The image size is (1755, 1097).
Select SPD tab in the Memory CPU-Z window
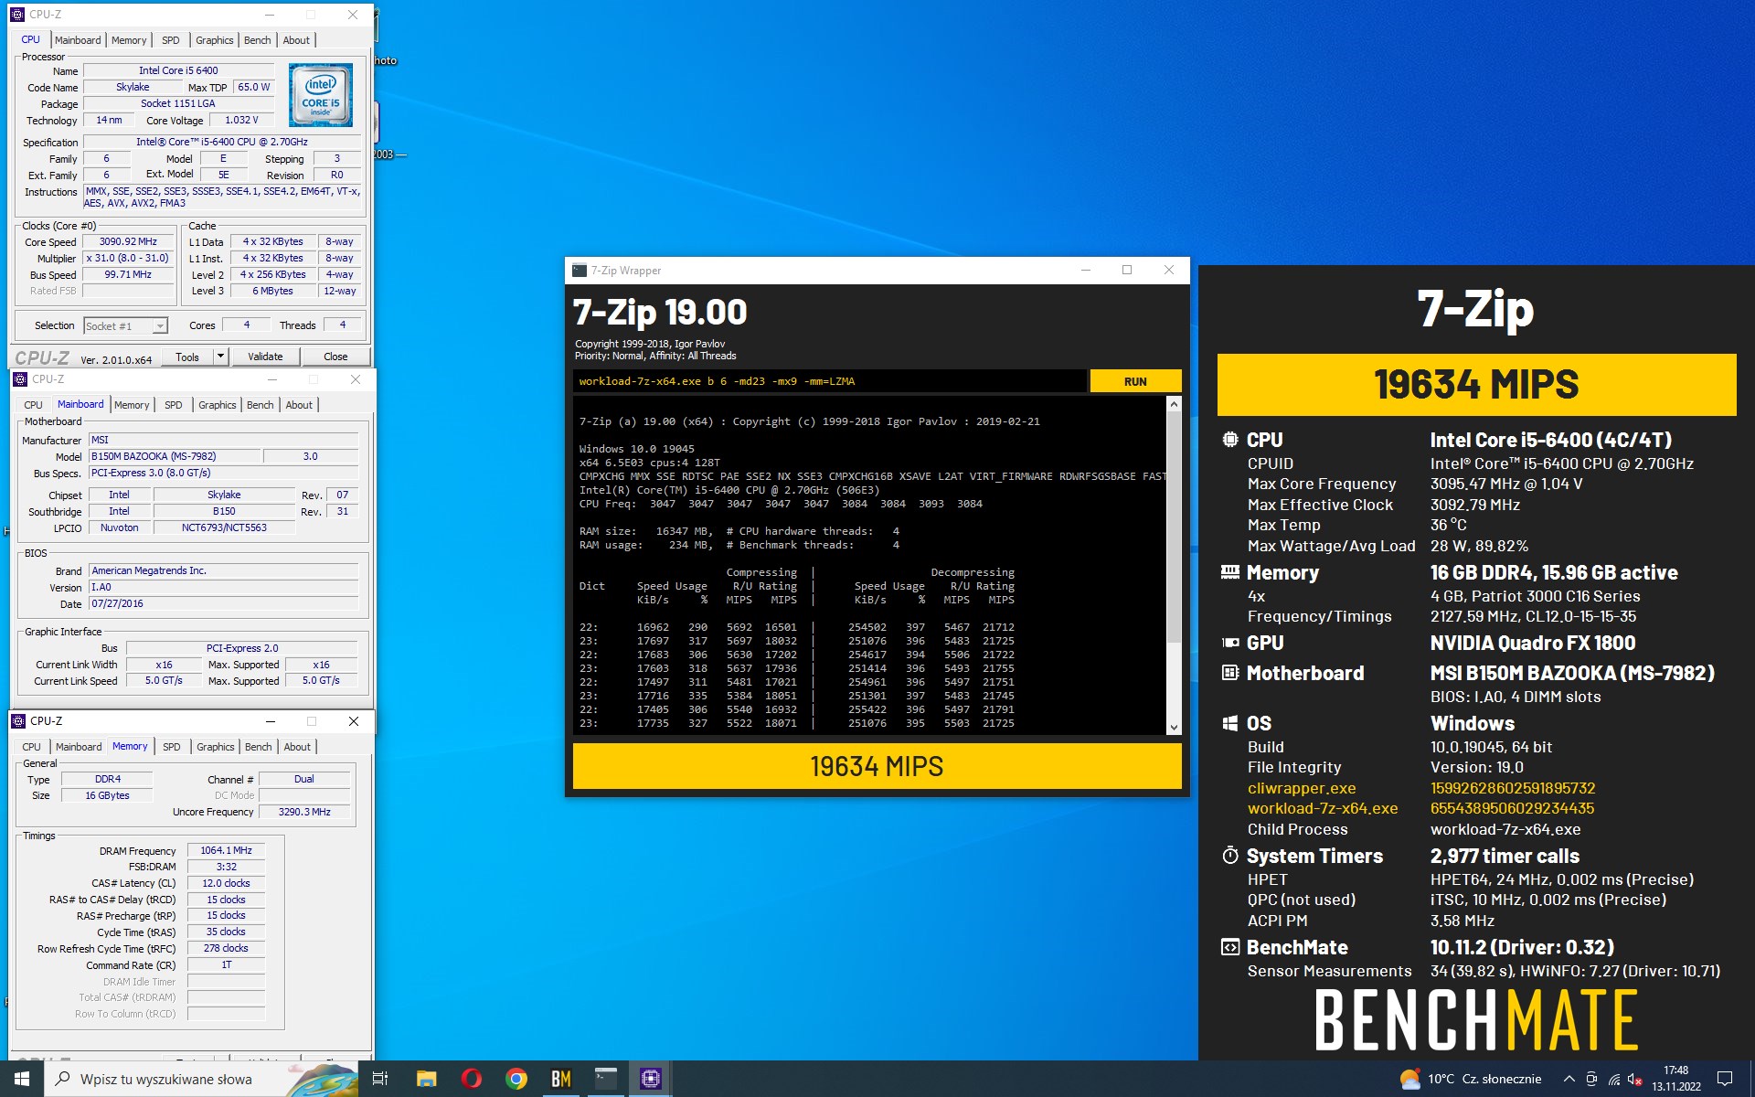[172, 747]
